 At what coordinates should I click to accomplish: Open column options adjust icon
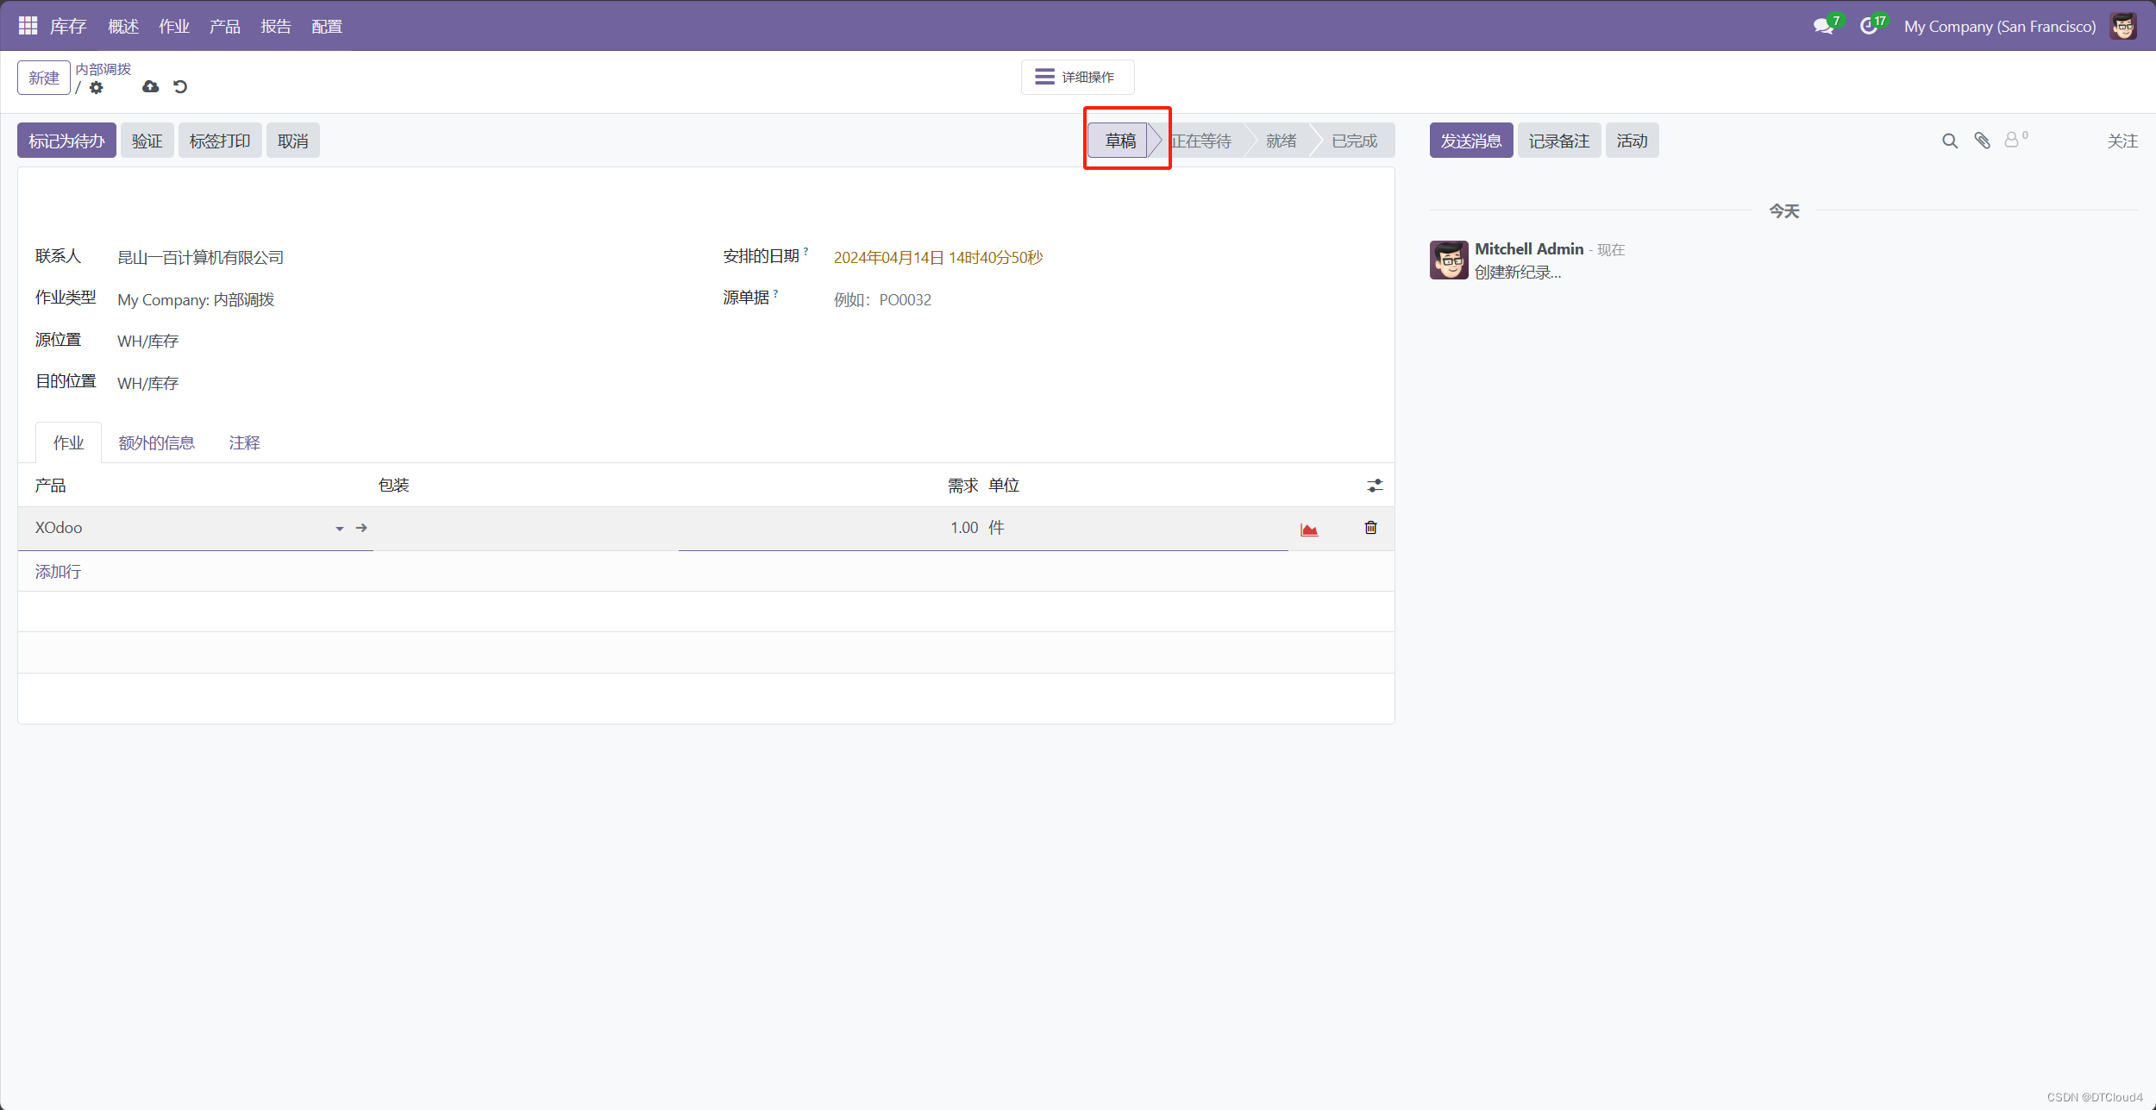[1375, 486]
